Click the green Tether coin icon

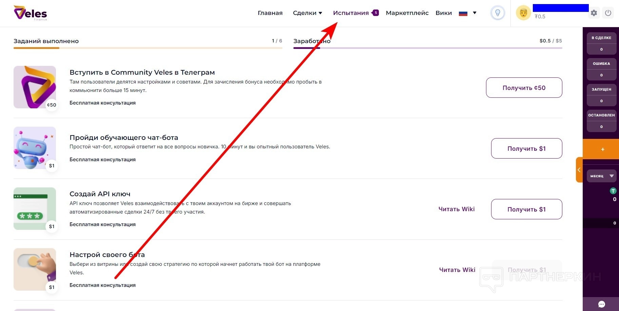(613, 191)
